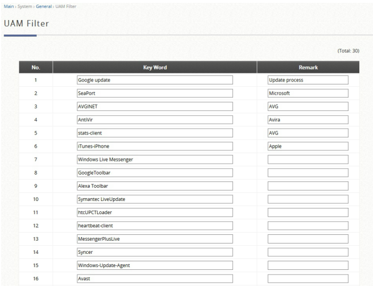373x286 pixels.
Task: Click the Key Word column header
Action: coord(155,67)
